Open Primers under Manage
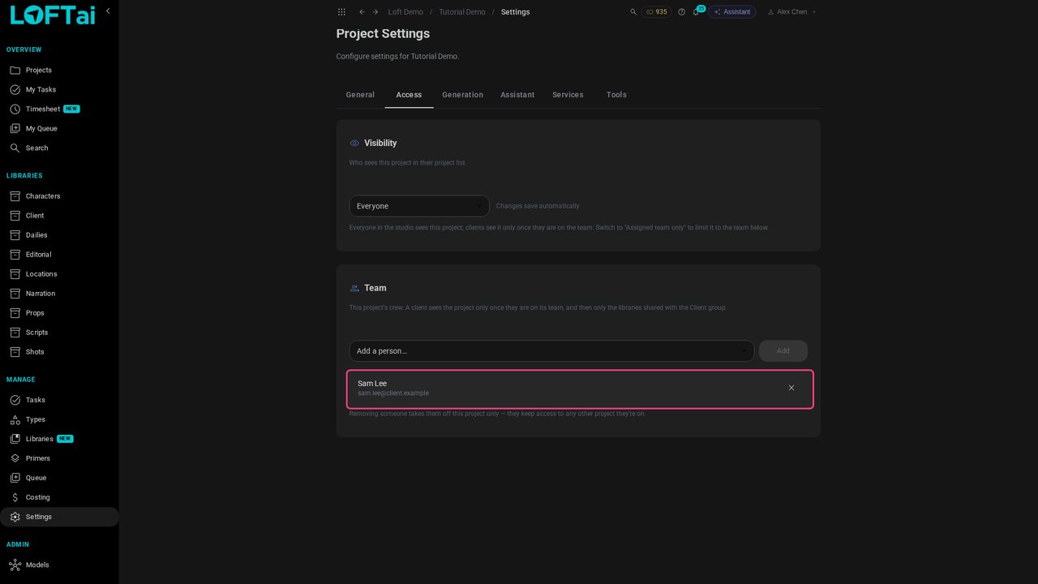1038x584 pixels. point(59,458)
